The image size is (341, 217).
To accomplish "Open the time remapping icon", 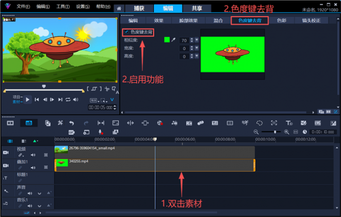I will tap(245, 123).
